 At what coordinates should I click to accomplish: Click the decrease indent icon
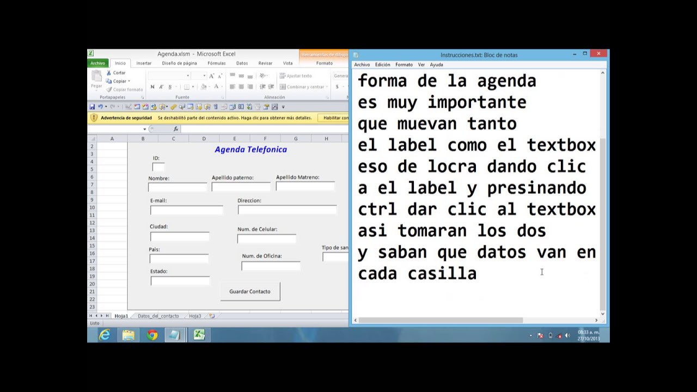click(262, 87)
